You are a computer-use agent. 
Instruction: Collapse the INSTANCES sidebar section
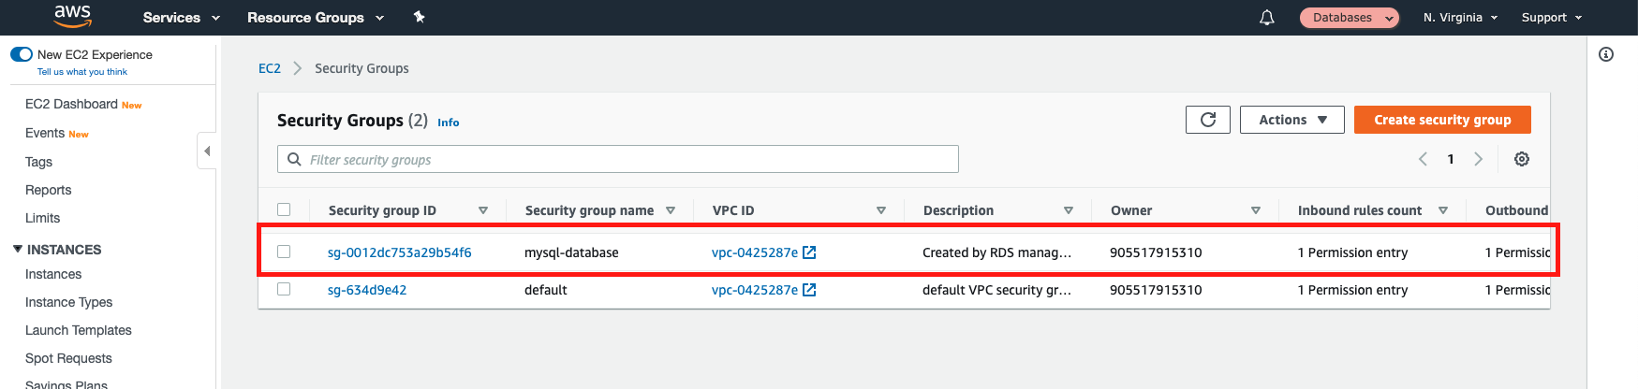(x=18, y=249)
